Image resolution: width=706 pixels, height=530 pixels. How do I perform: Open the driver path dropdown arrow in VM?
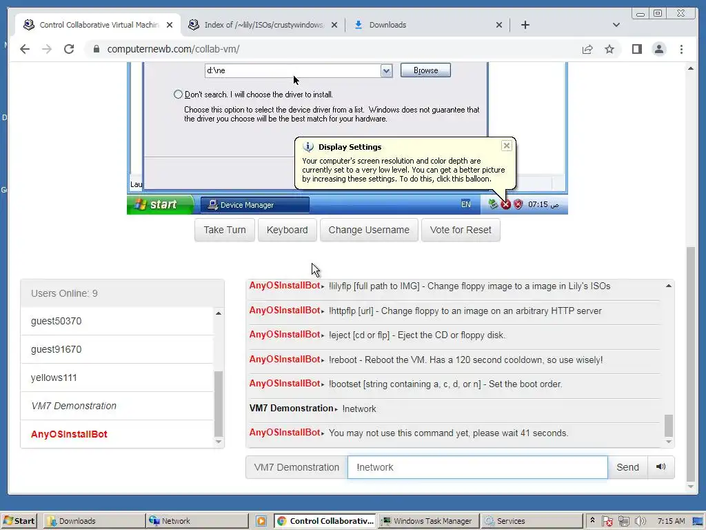tap(386, 71)
